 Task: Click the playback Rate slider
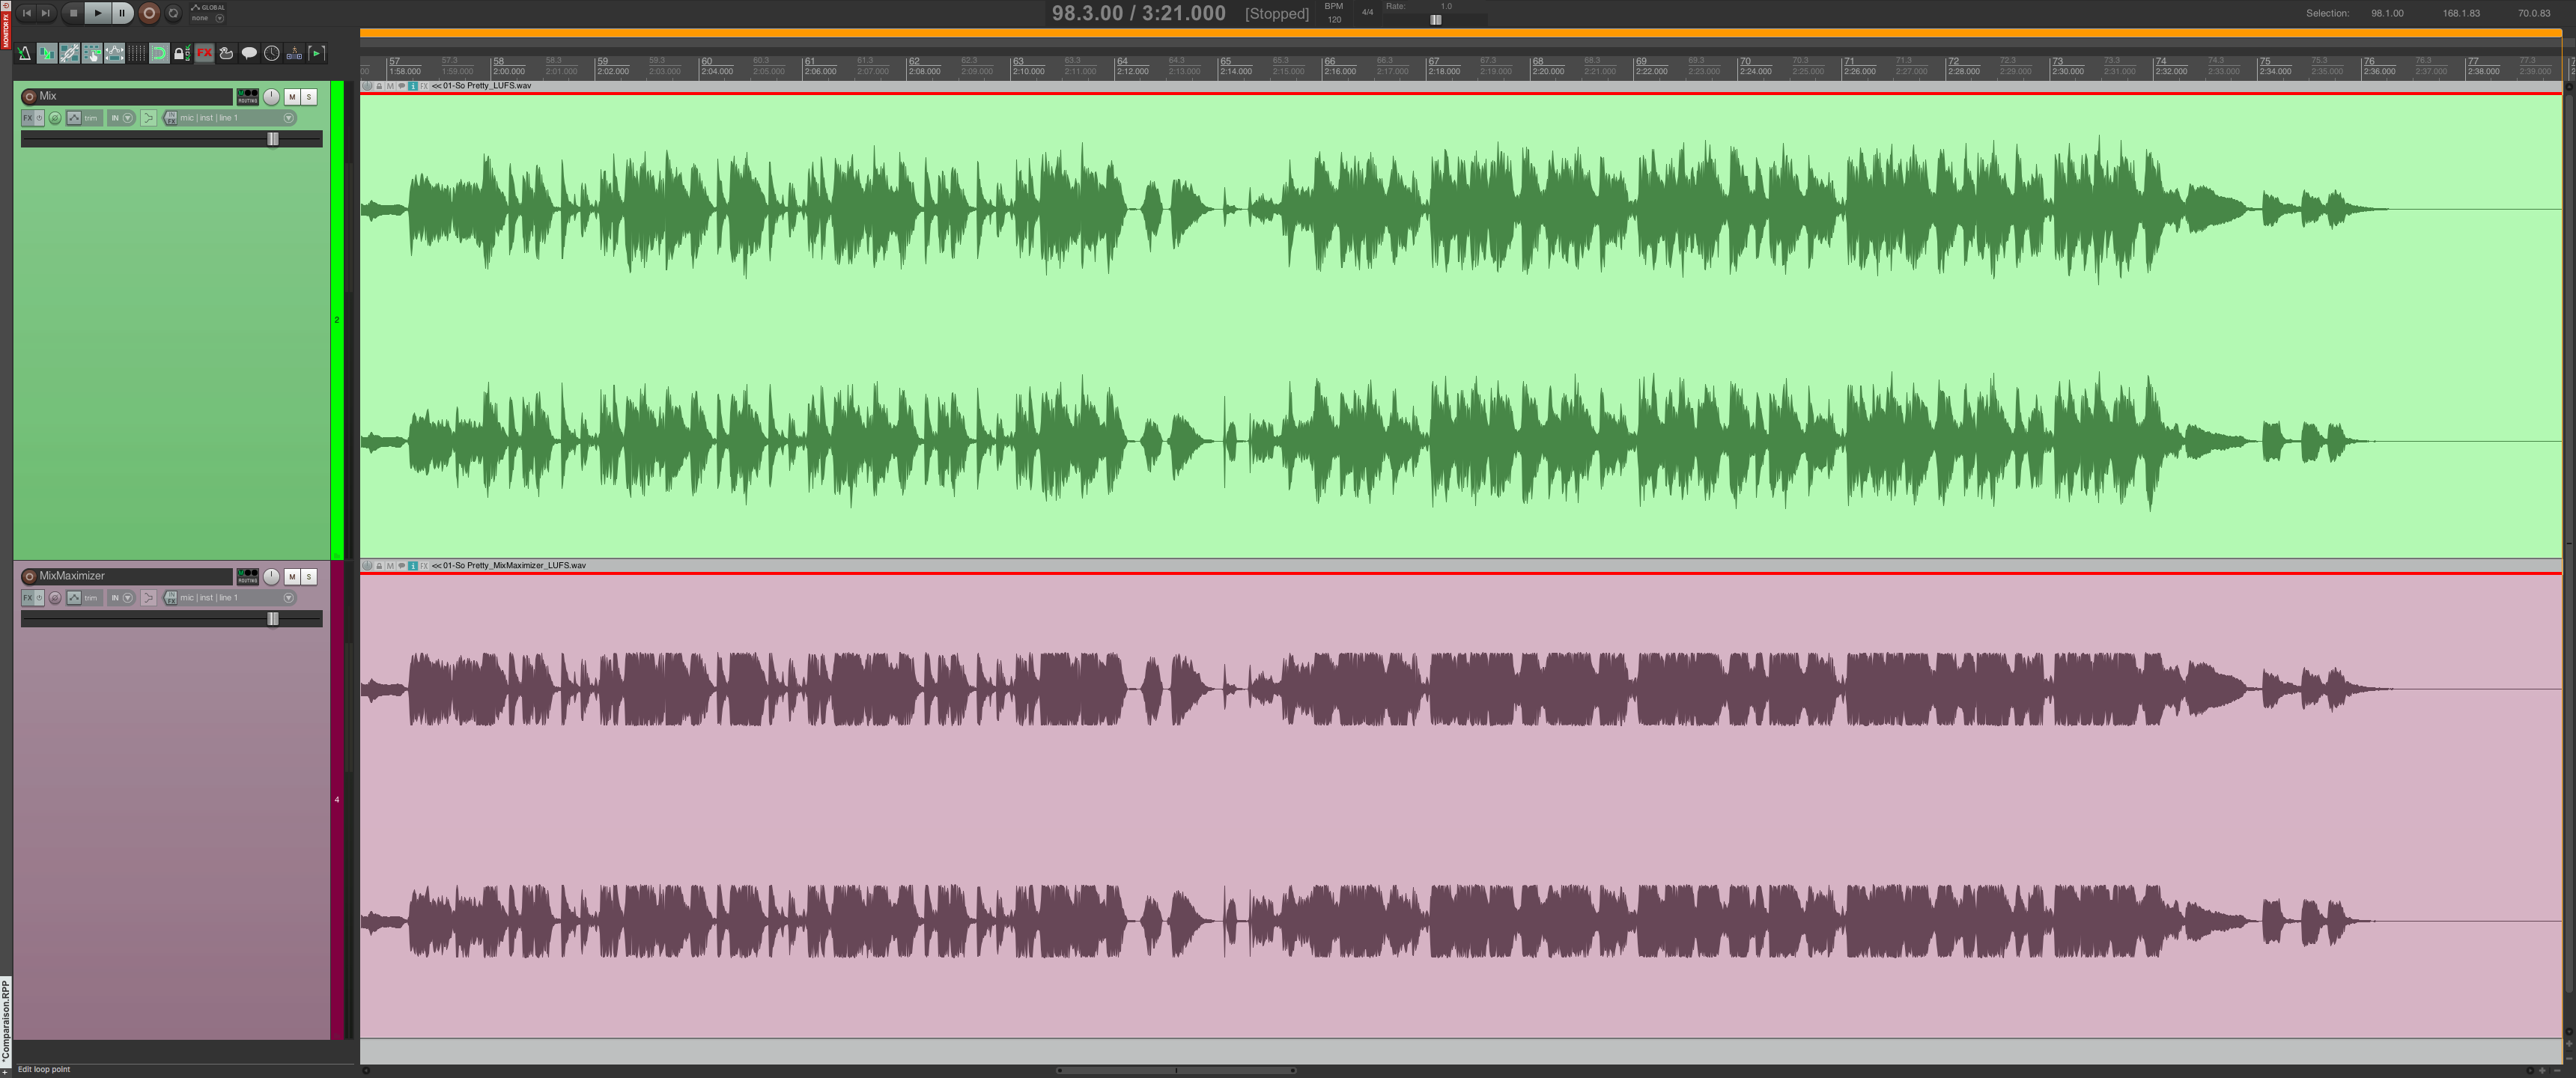(x=1437, y=19)
